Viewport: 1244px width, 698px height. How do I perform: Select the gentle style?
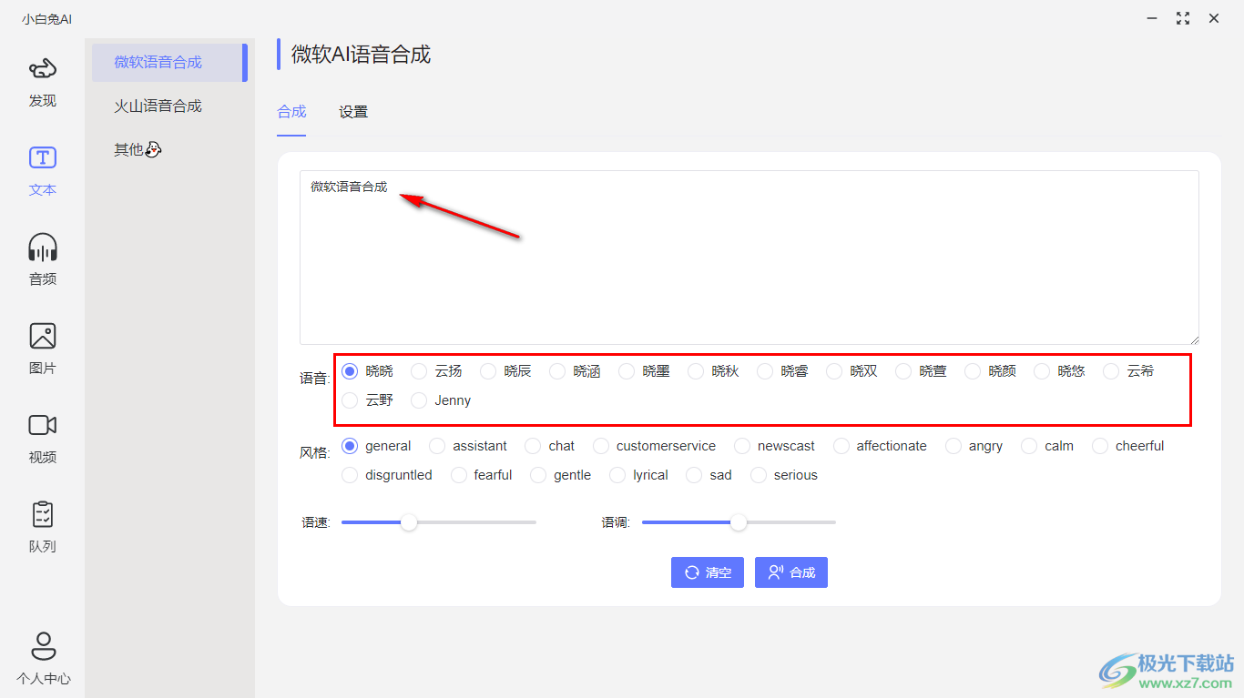coord(561,475)
